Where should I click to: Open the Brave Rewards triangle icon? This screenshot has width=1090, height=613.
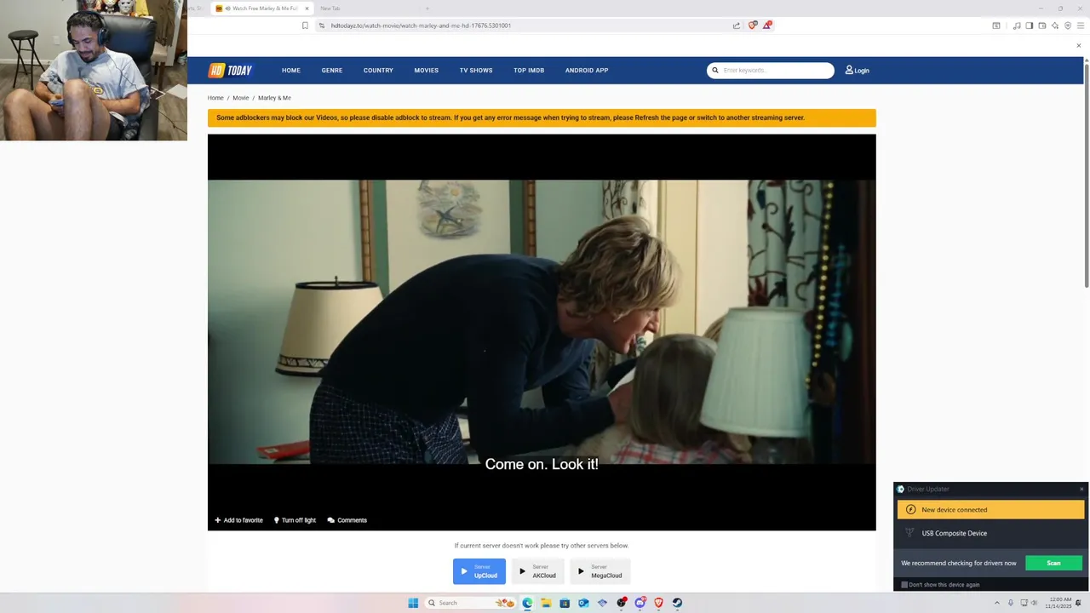pos(766,26)
